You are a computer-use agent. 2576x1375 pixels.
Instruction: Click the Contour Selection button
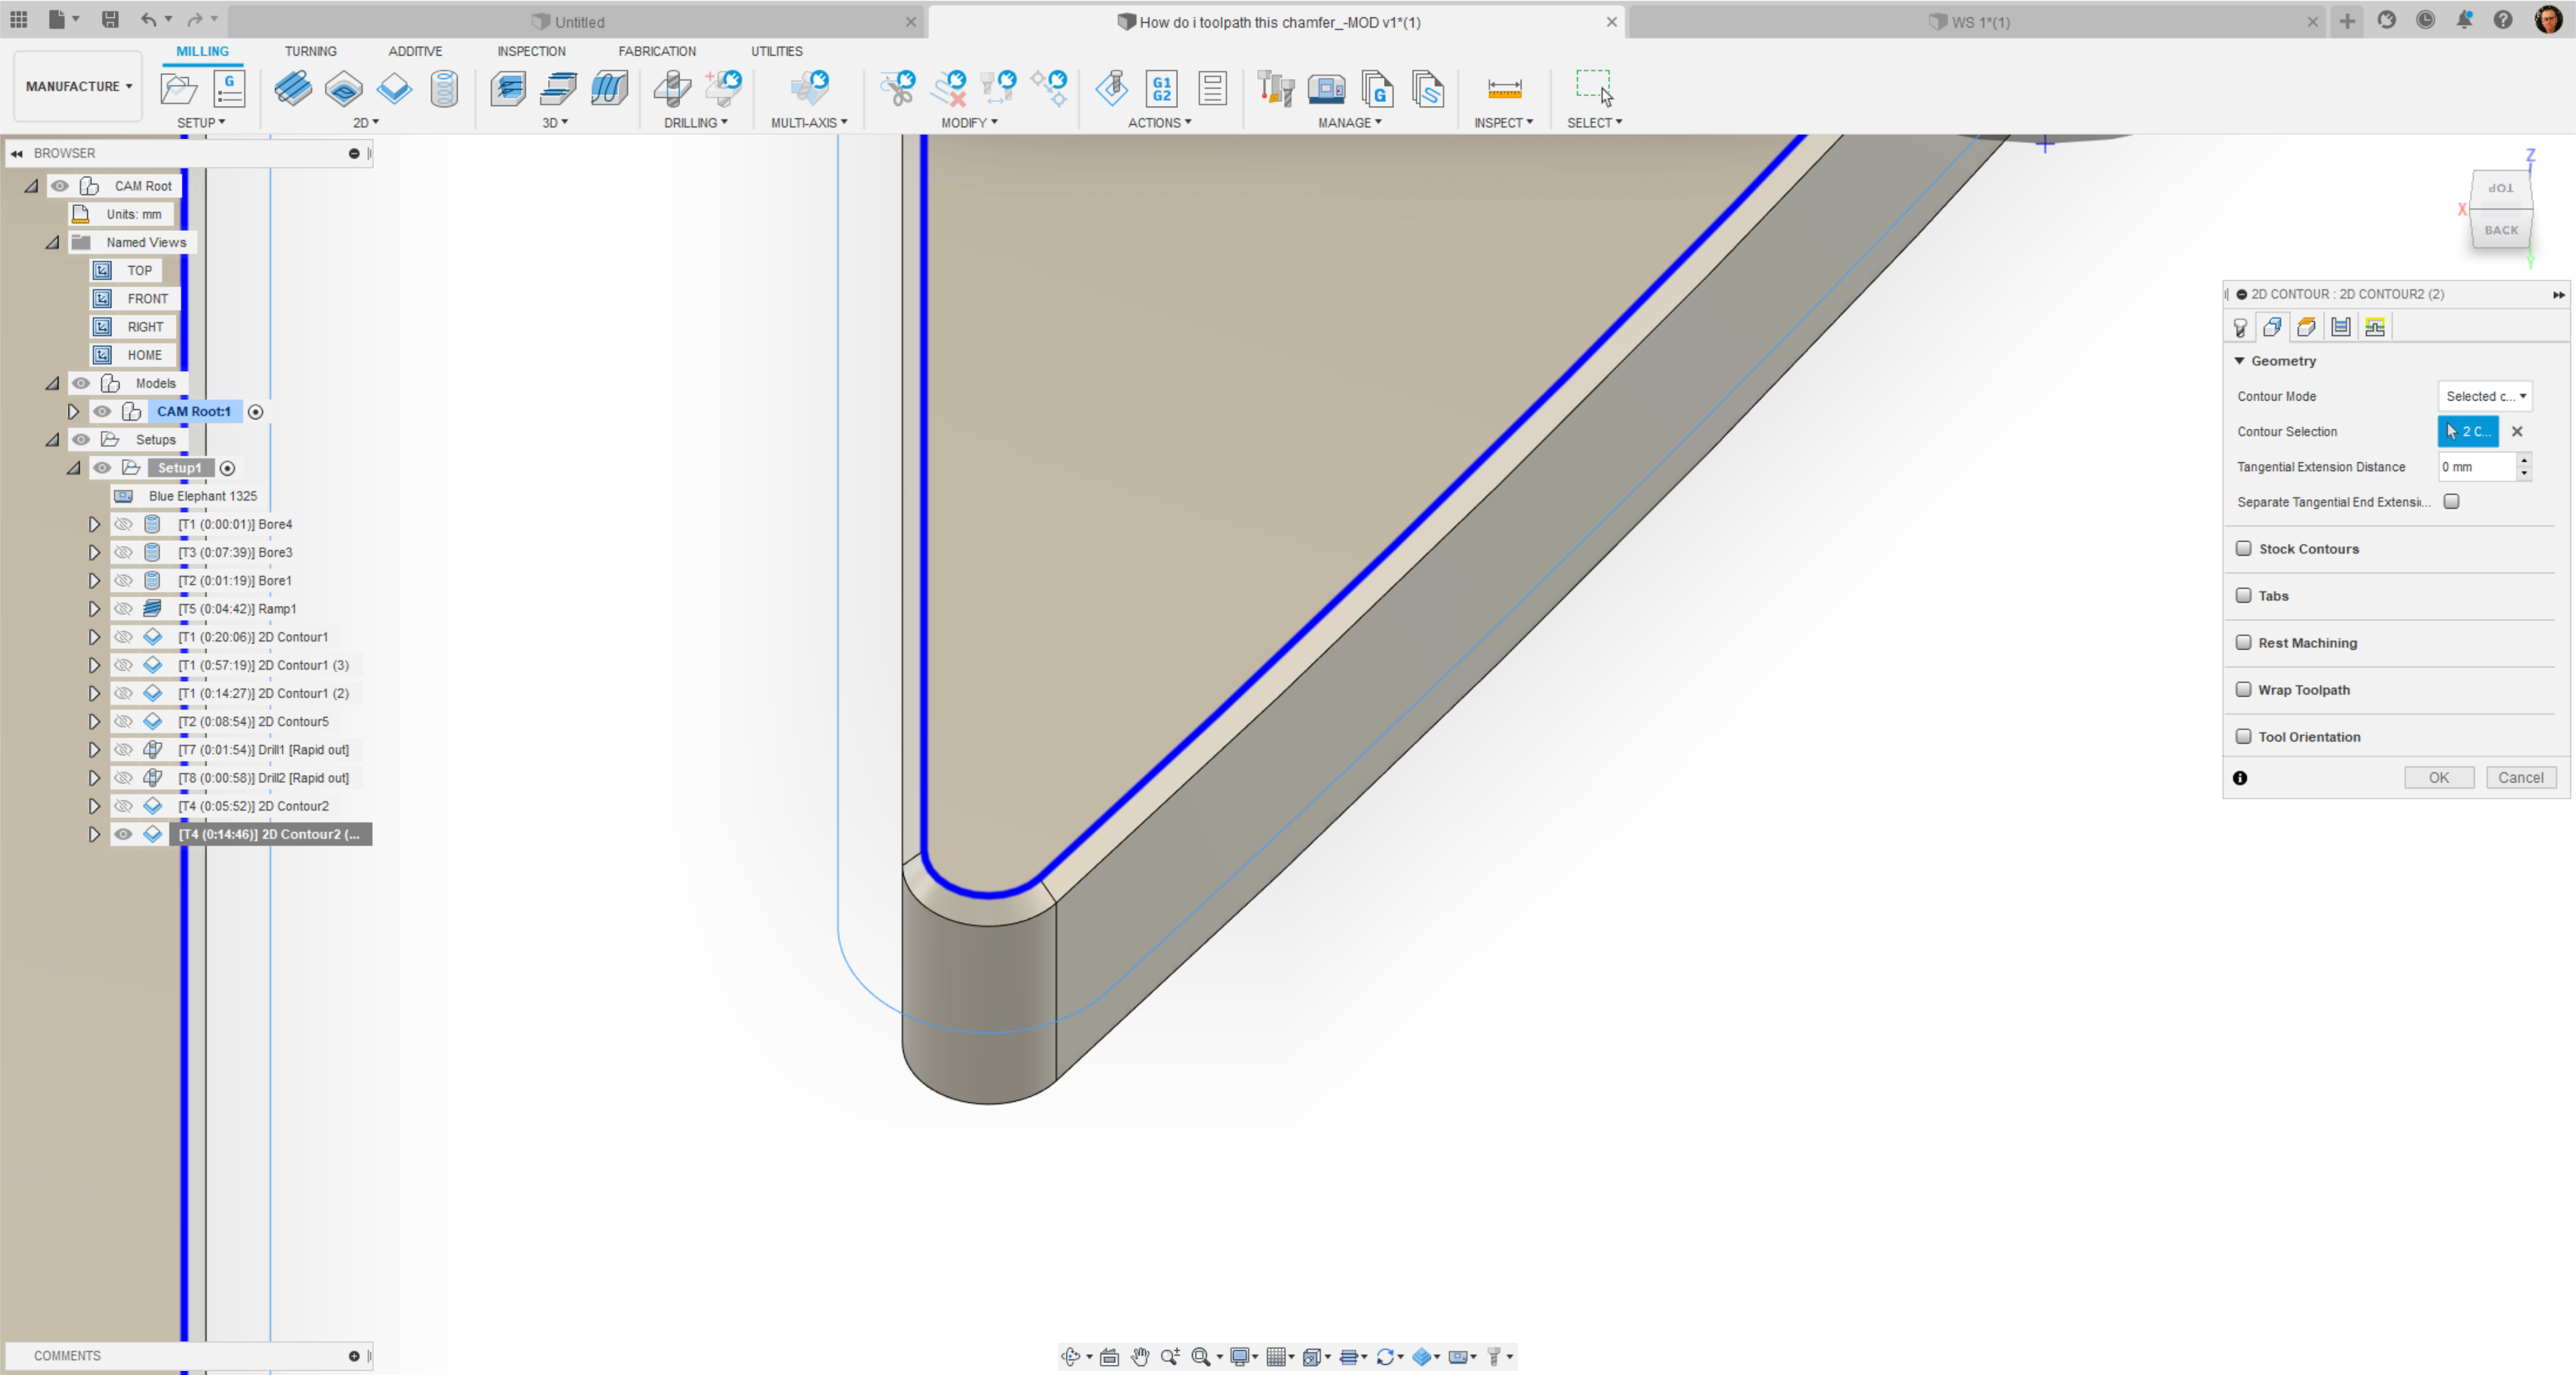2468,431
